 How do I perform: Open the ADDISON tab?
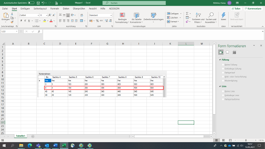click(114, 8)
